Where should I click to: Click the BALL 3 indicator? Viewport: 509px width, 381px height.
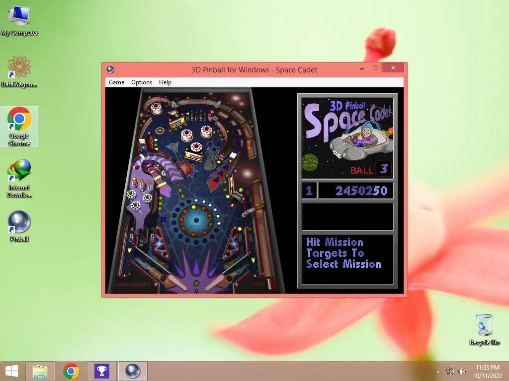(371, 170)
